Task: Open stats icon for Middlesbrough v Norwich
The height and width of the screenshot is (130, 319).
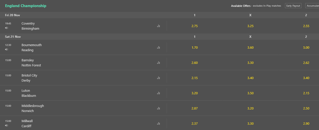Action: (x=158, y=108)
